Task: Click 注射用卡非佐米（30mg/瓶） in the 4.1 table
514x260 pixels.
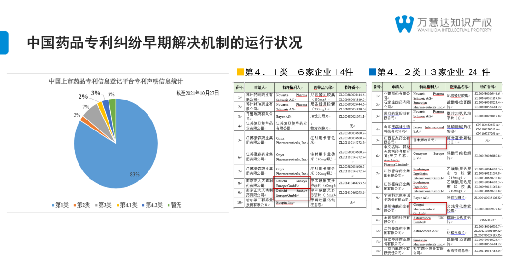Action: tap(323, 157)
